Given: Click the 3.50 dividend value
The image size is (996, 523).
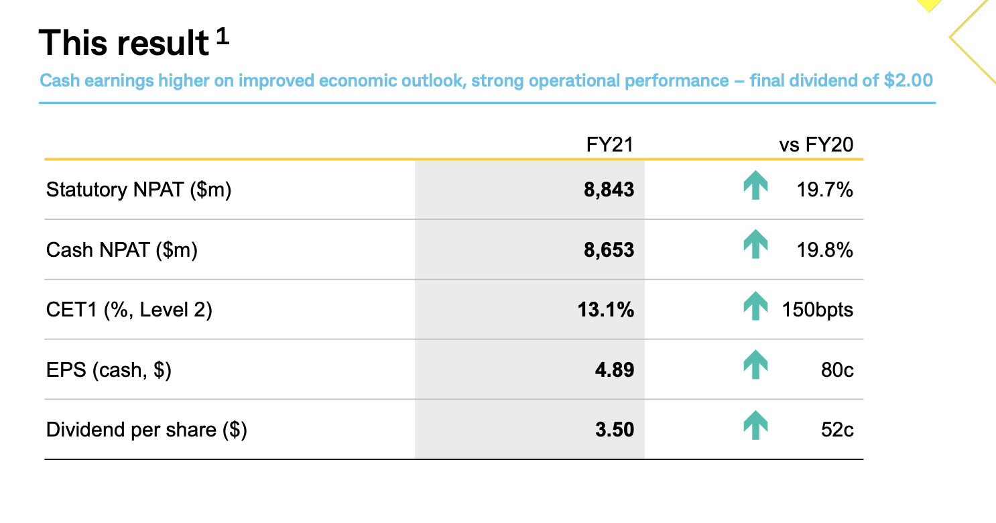Looking at the screenshot, I should click(615, 430).
